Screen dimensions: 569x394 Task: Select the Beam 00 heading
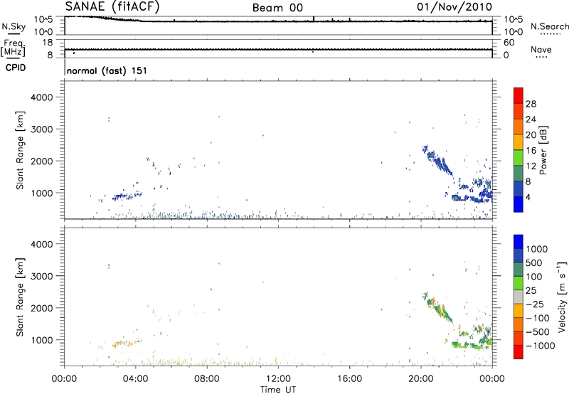click(277, 8)
